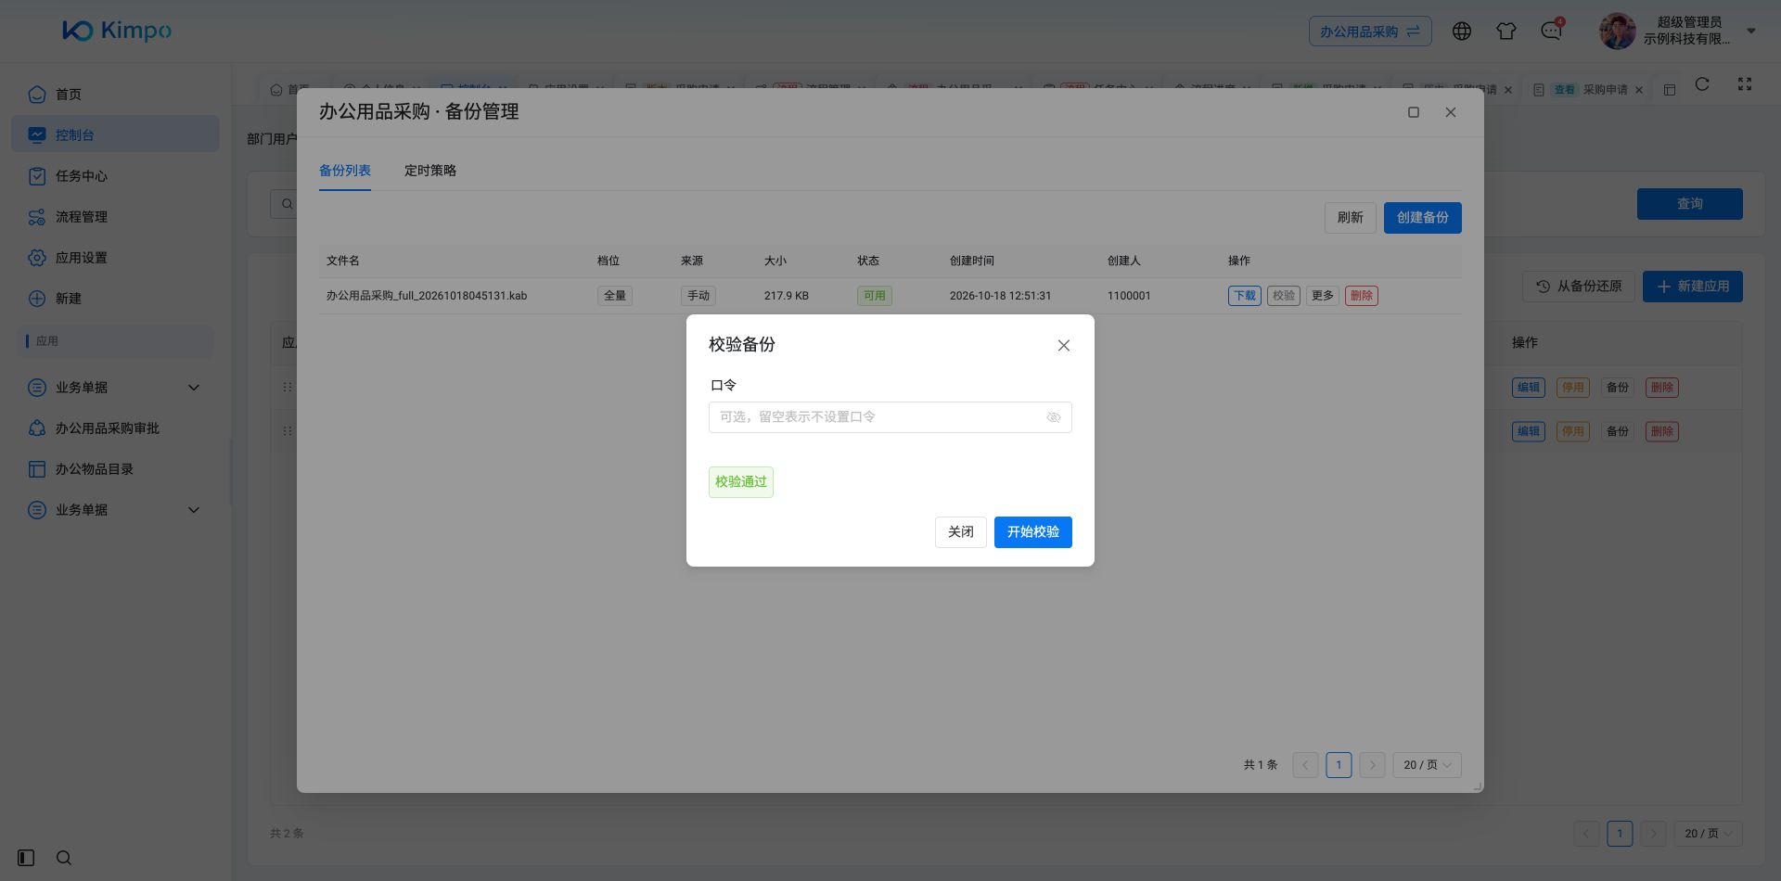Click 从备份还原 button
The image size is (1781, 881).
(1579, 287)
